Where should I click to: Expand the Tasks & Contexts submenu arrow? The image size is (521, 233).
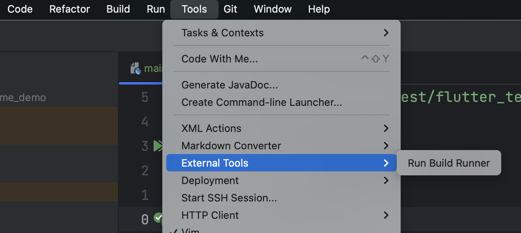pyautogui.click(x=386, y=33)
